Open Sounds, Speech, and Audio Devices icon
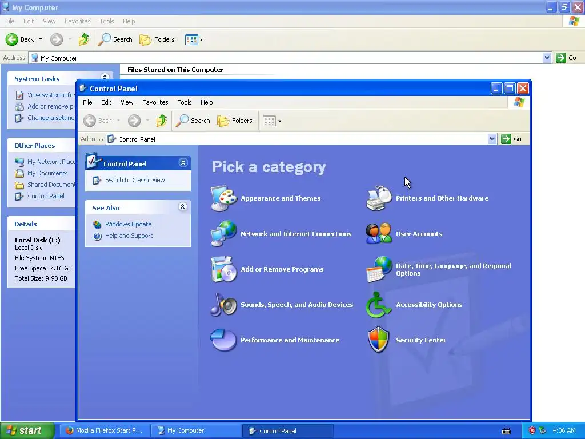The height and width of the screenshot is (439, 585). pos(223,305)
